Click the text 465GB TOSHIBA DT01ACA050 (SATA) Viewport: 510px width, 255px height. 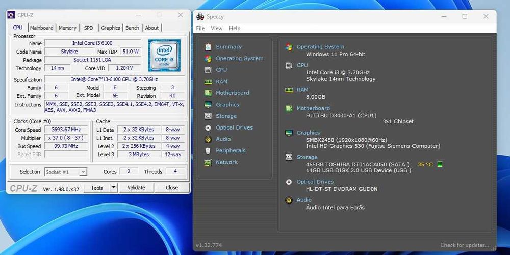(x=358, y=164)
